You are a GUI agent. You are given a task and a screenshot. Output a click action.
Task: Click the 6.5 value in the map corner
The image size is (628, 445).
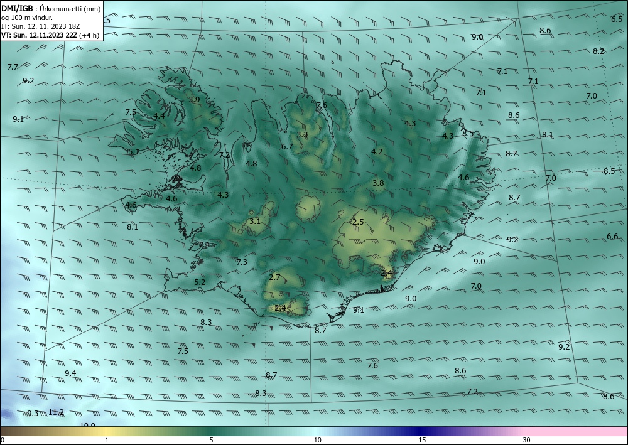pos(617,19)
